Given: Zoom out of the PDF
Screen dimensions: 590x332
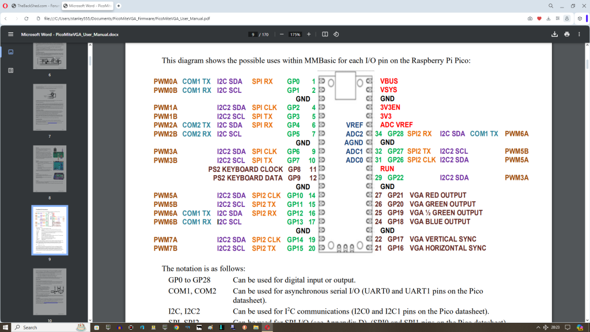Looking at the screenshot, I should pyautogui.click(x=282, y=34).
